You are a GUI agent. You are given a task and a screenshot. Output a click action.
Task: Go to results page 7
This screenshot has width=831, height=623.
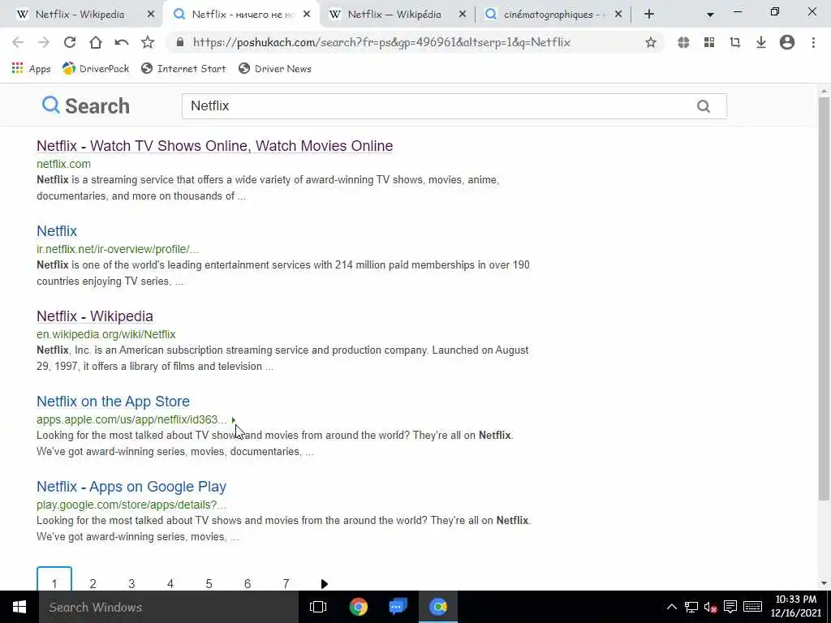[x=286, y=583]
